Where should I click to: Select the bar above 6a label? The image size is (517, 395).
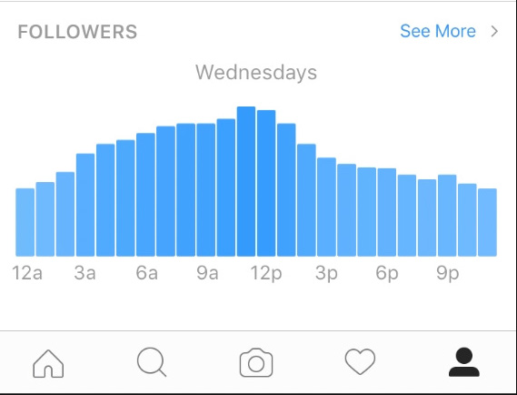click(x=145, y=195)
